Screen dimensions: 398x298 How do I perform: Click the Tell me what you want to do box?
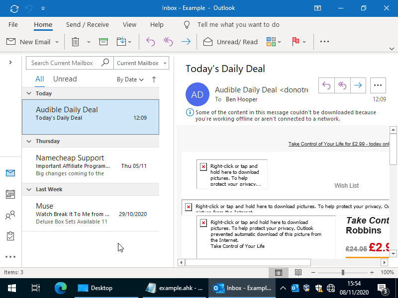click(238, 24)
